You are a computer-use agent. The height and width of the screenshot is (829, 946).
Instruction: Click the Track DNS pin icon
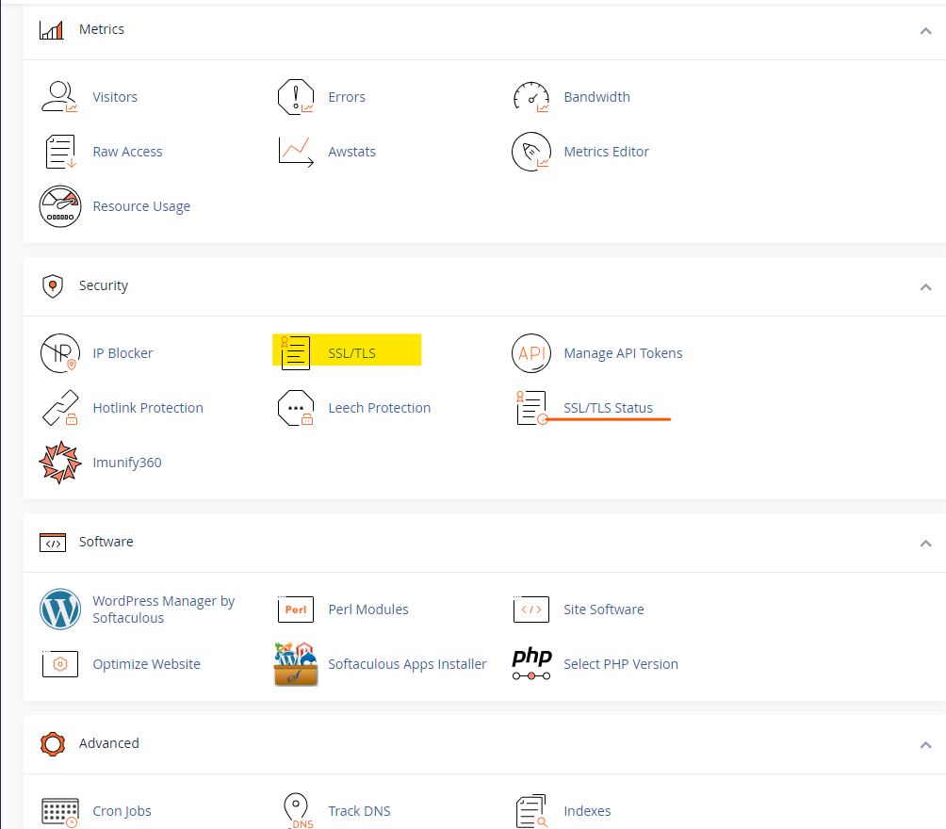point(297,811)
